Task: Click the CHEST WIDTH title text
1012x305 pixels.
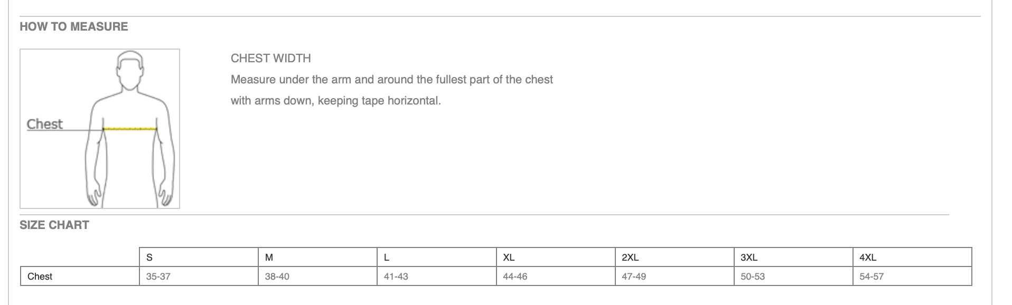Action: pyautogui.click(x=271, y=58)
